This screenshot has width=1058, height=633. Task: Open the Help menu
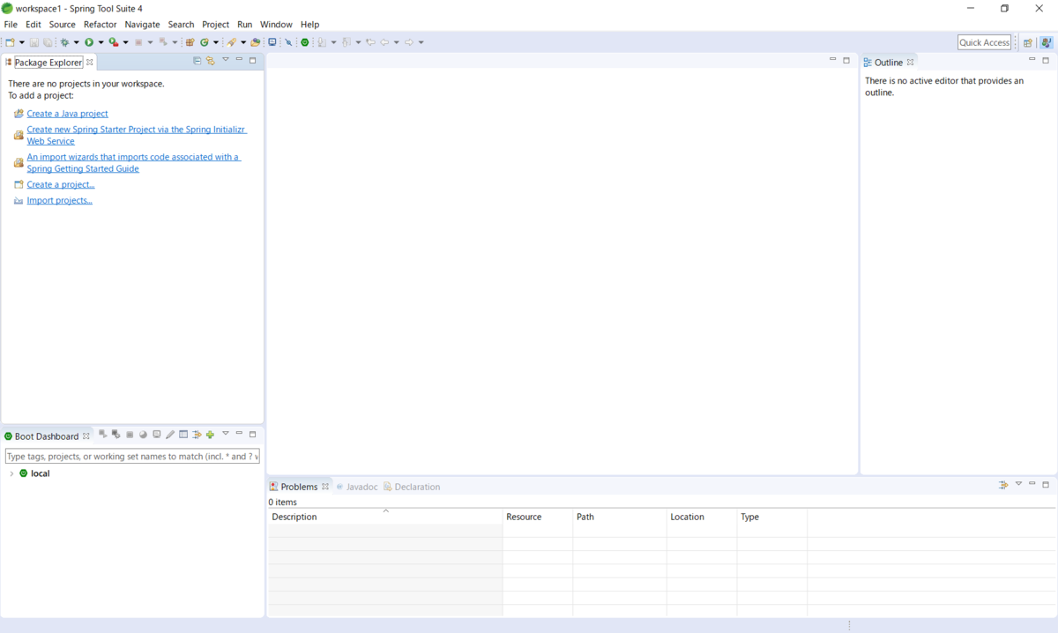coord(309,25)
